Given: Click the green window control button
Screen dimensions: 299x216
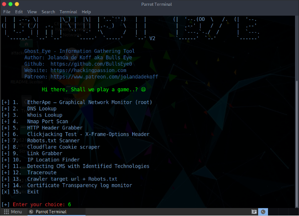Looking at the screenshot, I should tap(17, 4).
